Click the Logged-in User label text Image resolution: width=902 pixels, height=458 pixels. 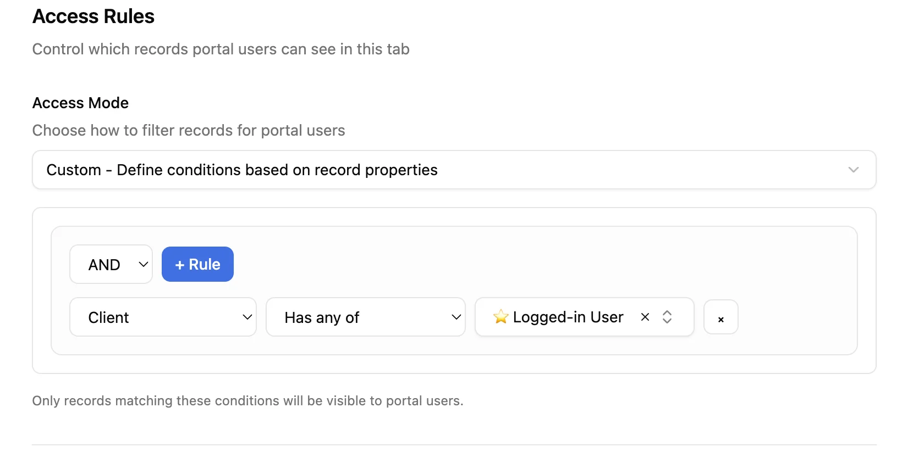(x=568, y=317)
